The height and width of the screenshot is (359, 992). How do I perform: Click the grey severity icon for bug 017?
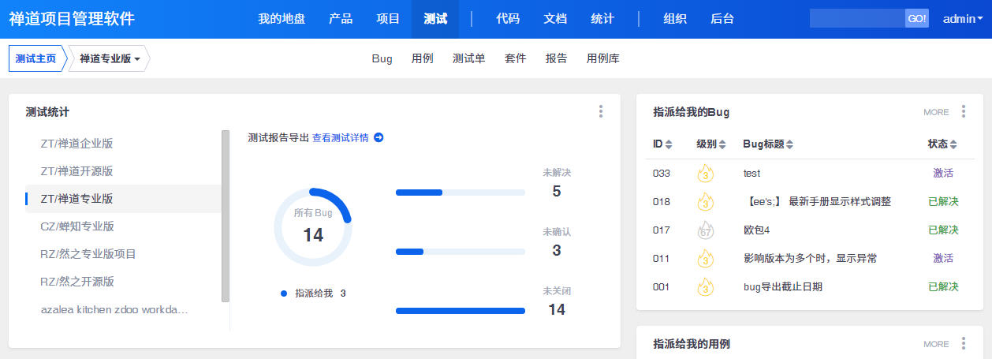pos(705,230)
